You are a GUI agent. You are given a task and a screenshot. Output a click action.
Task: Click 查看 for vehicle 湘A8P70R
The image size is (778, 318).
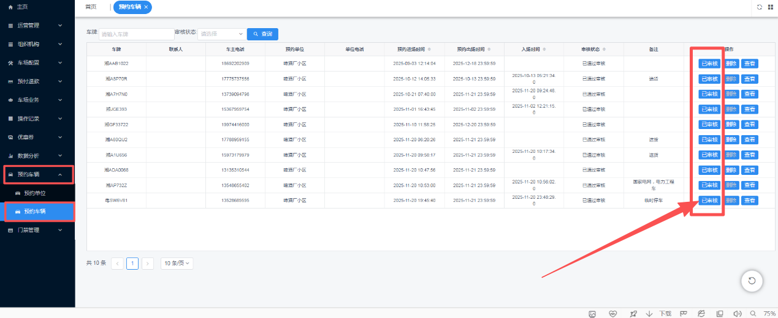click(x=749, y=79)
